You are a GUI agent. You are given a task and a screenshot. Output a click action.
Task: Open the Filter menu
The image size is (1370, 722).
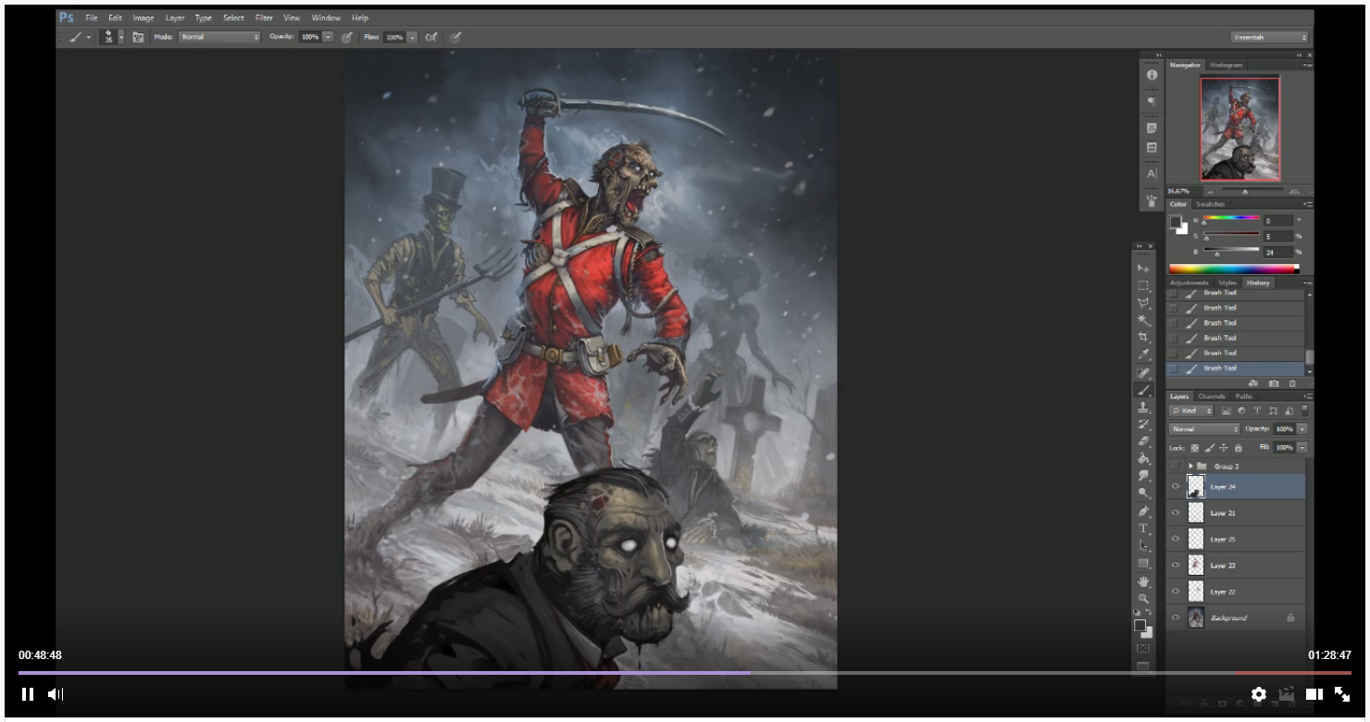point(264,18)
